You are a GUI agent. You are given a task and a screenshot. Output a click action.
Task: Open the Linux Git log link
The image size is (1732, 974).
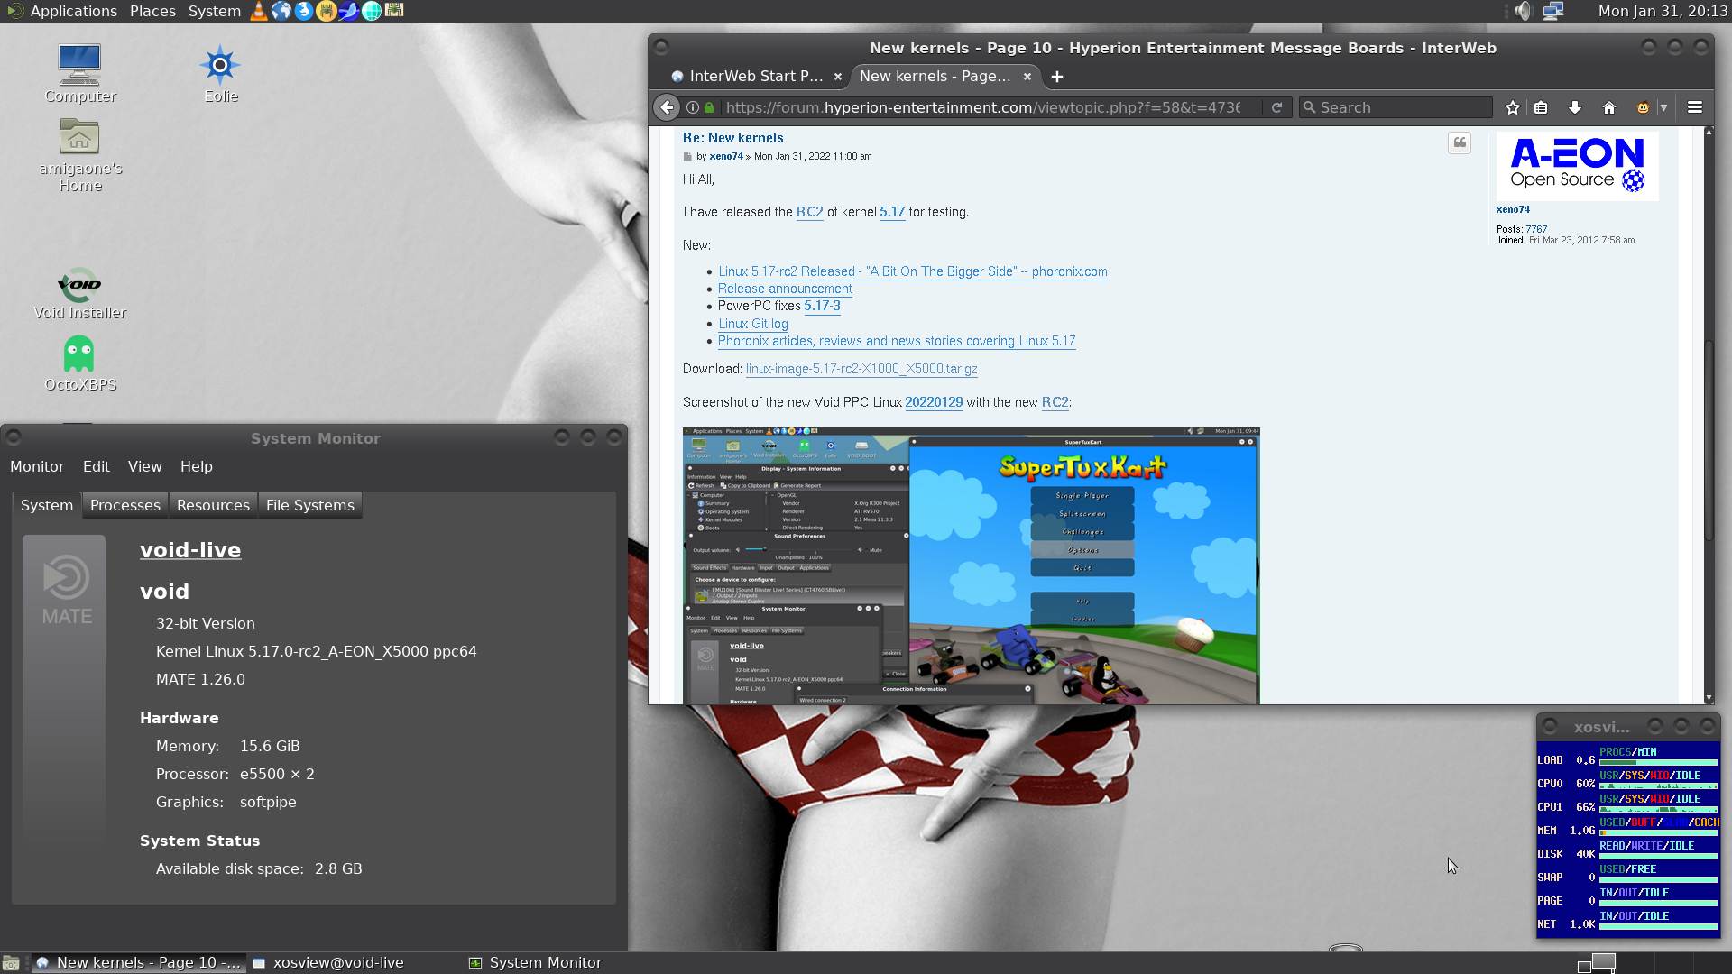tap(753, 324)
